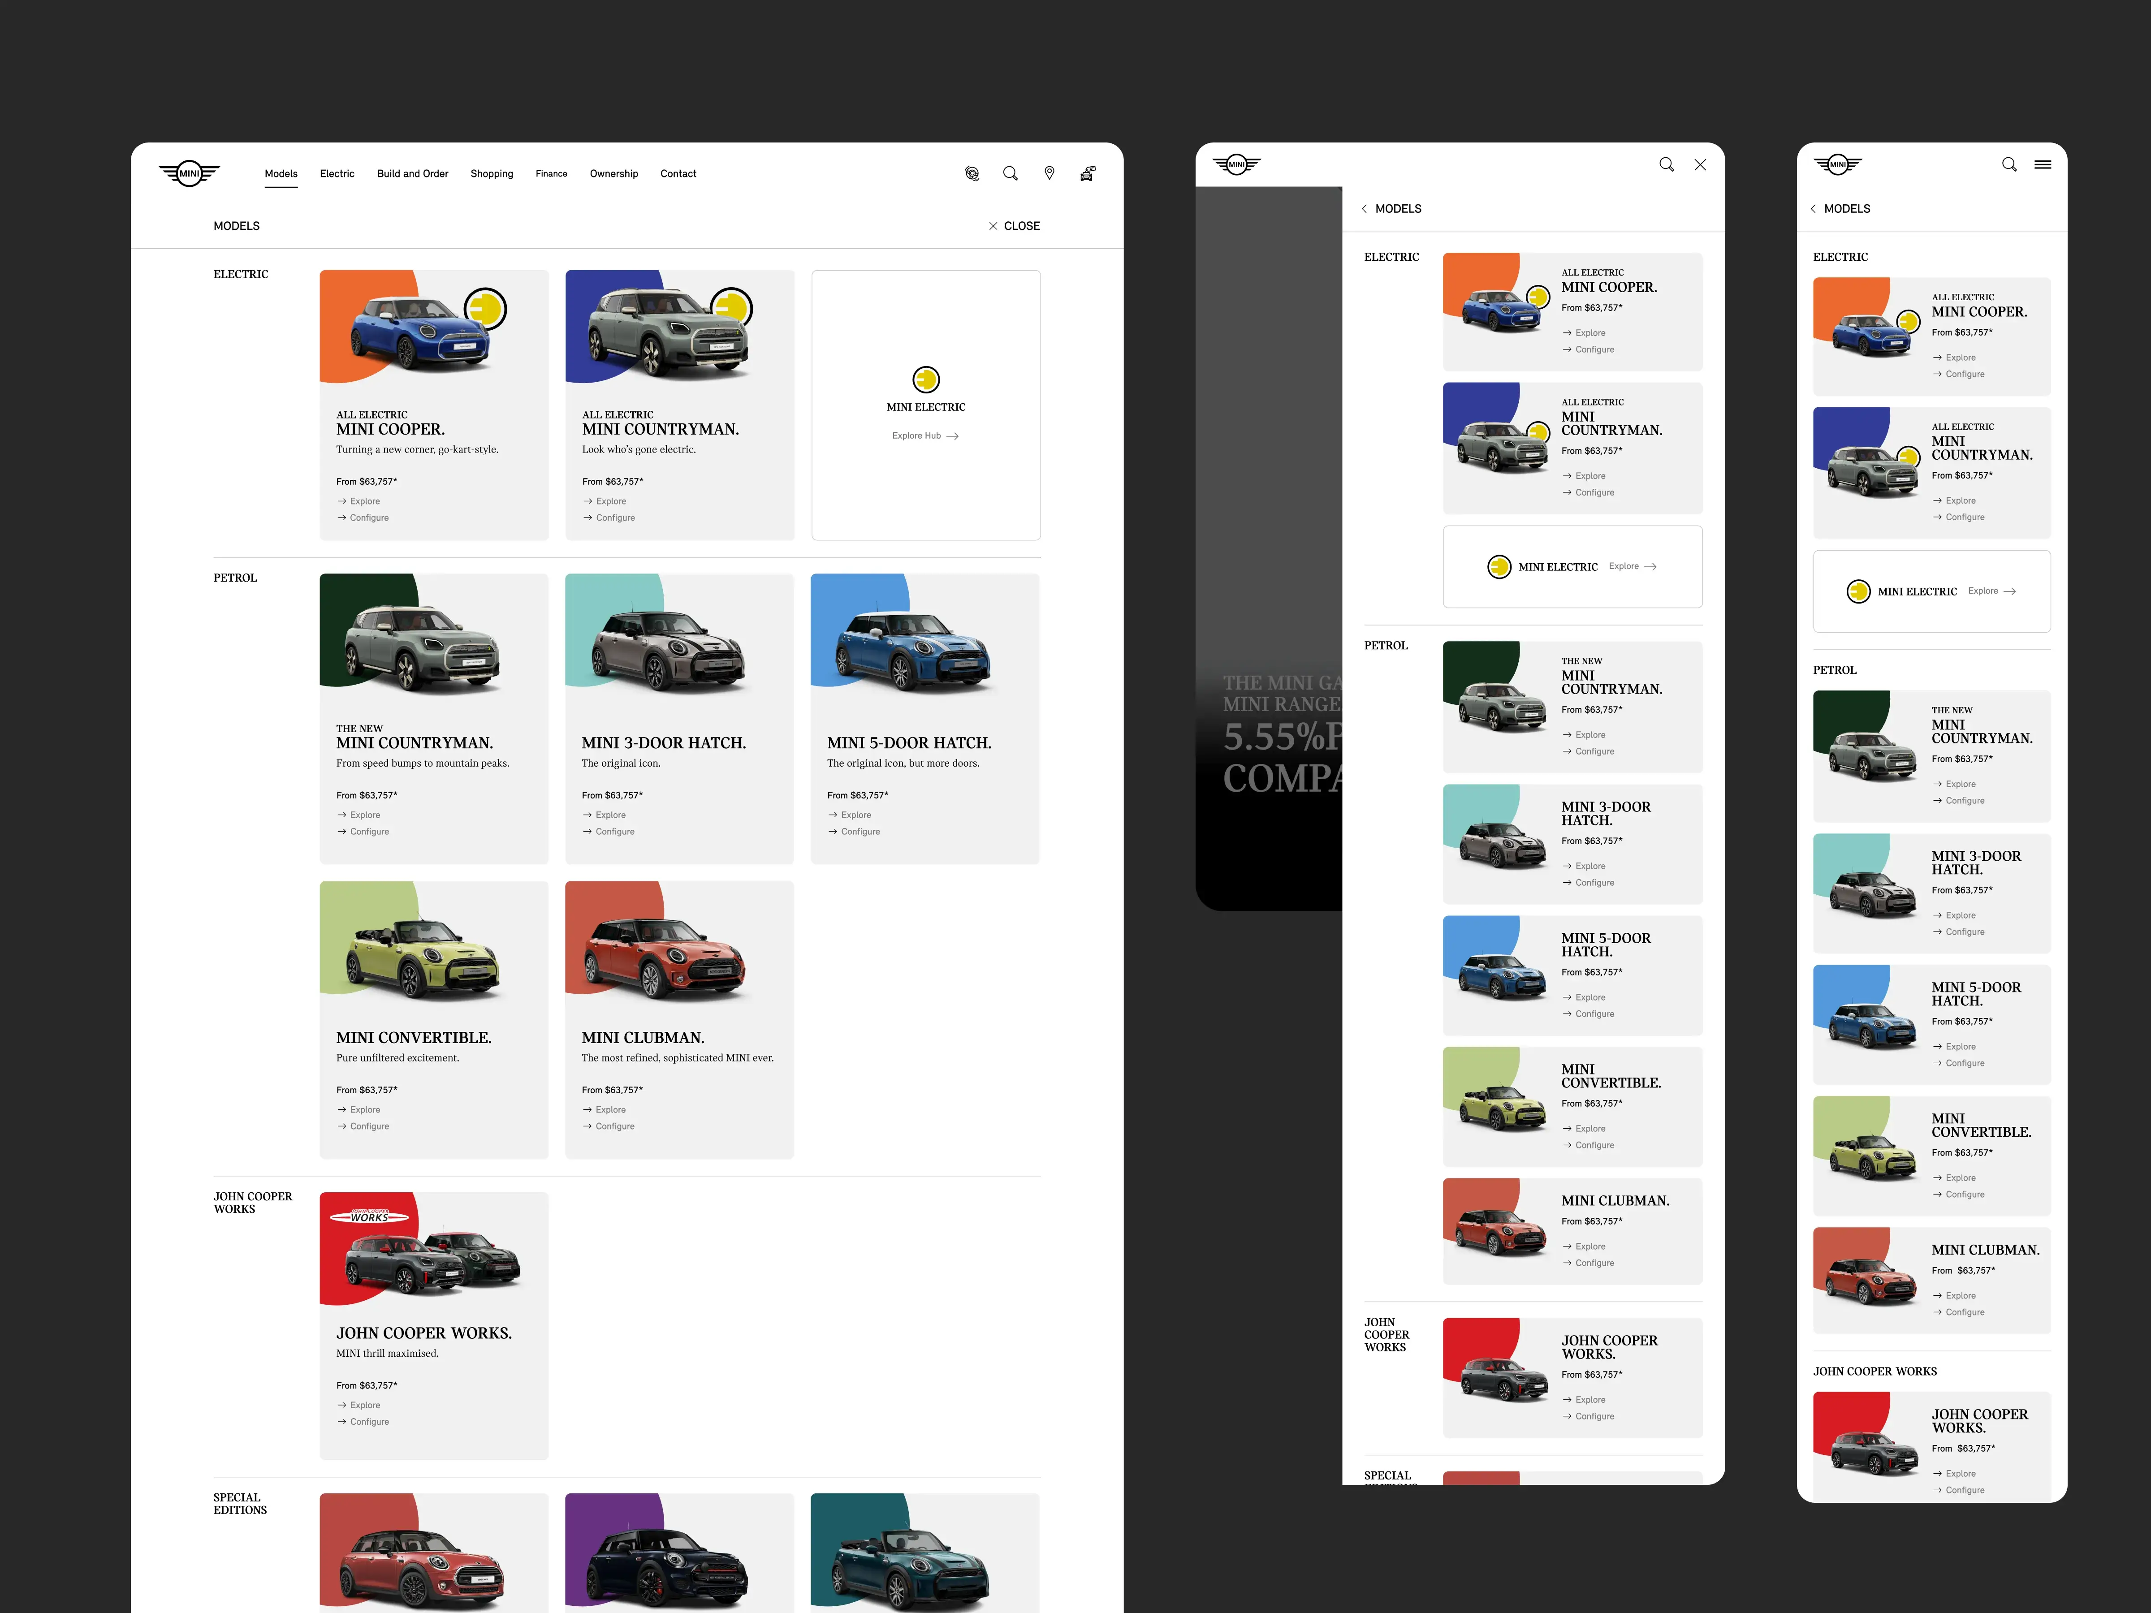Image resolution: width=2151 pixels, height=1613 pixels.
Task: Click the arrow next to Explore Hub
Action: [x=953, y=436]
